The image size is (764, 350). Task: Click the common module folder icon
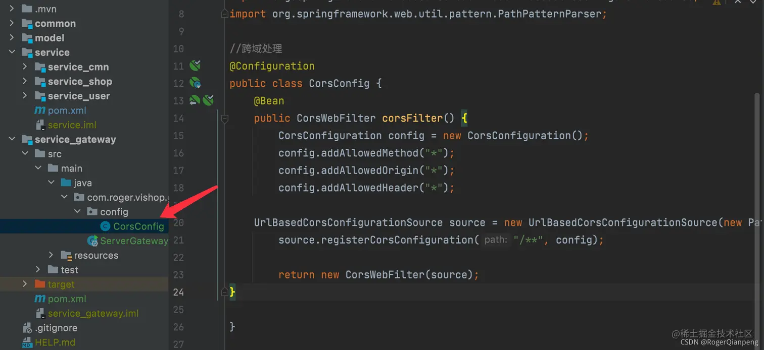pyautogui.click(x=27, y=23)
